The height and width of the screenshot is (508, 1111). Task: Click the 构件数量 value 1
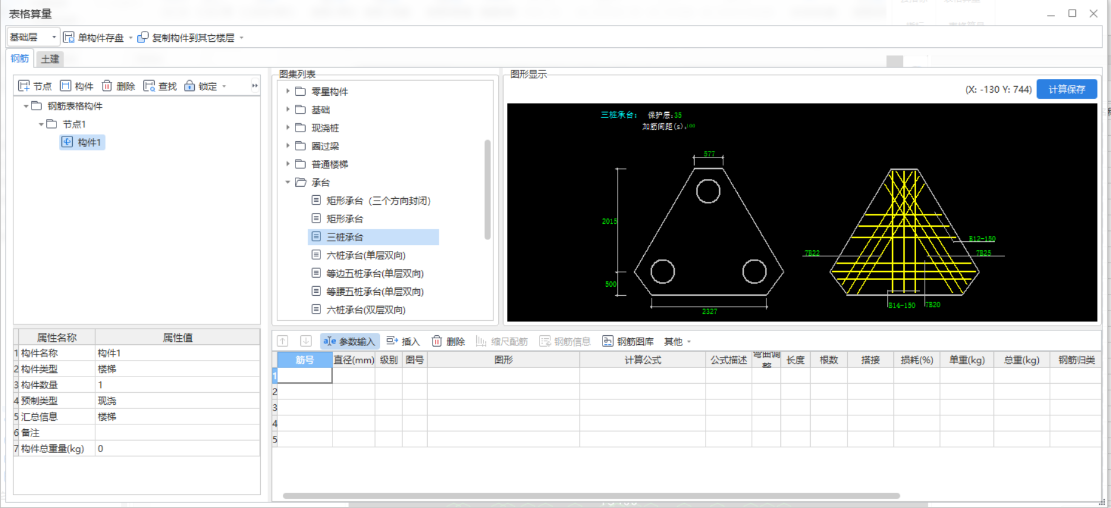177,385
